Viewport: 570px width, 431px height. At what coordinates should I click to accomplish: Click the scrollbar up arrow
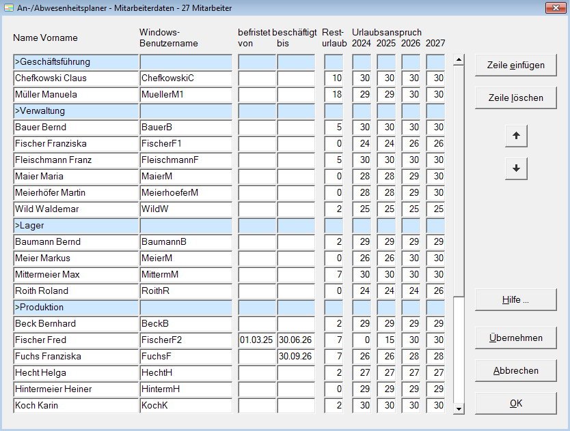click(x=459, y=60)
